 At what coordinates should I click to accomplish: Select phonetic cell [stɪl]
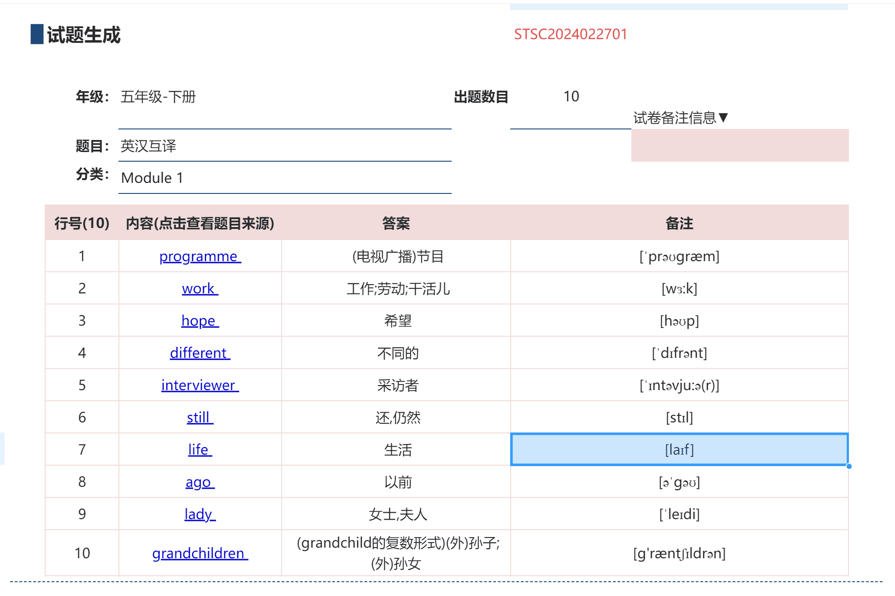click(679, 417)
